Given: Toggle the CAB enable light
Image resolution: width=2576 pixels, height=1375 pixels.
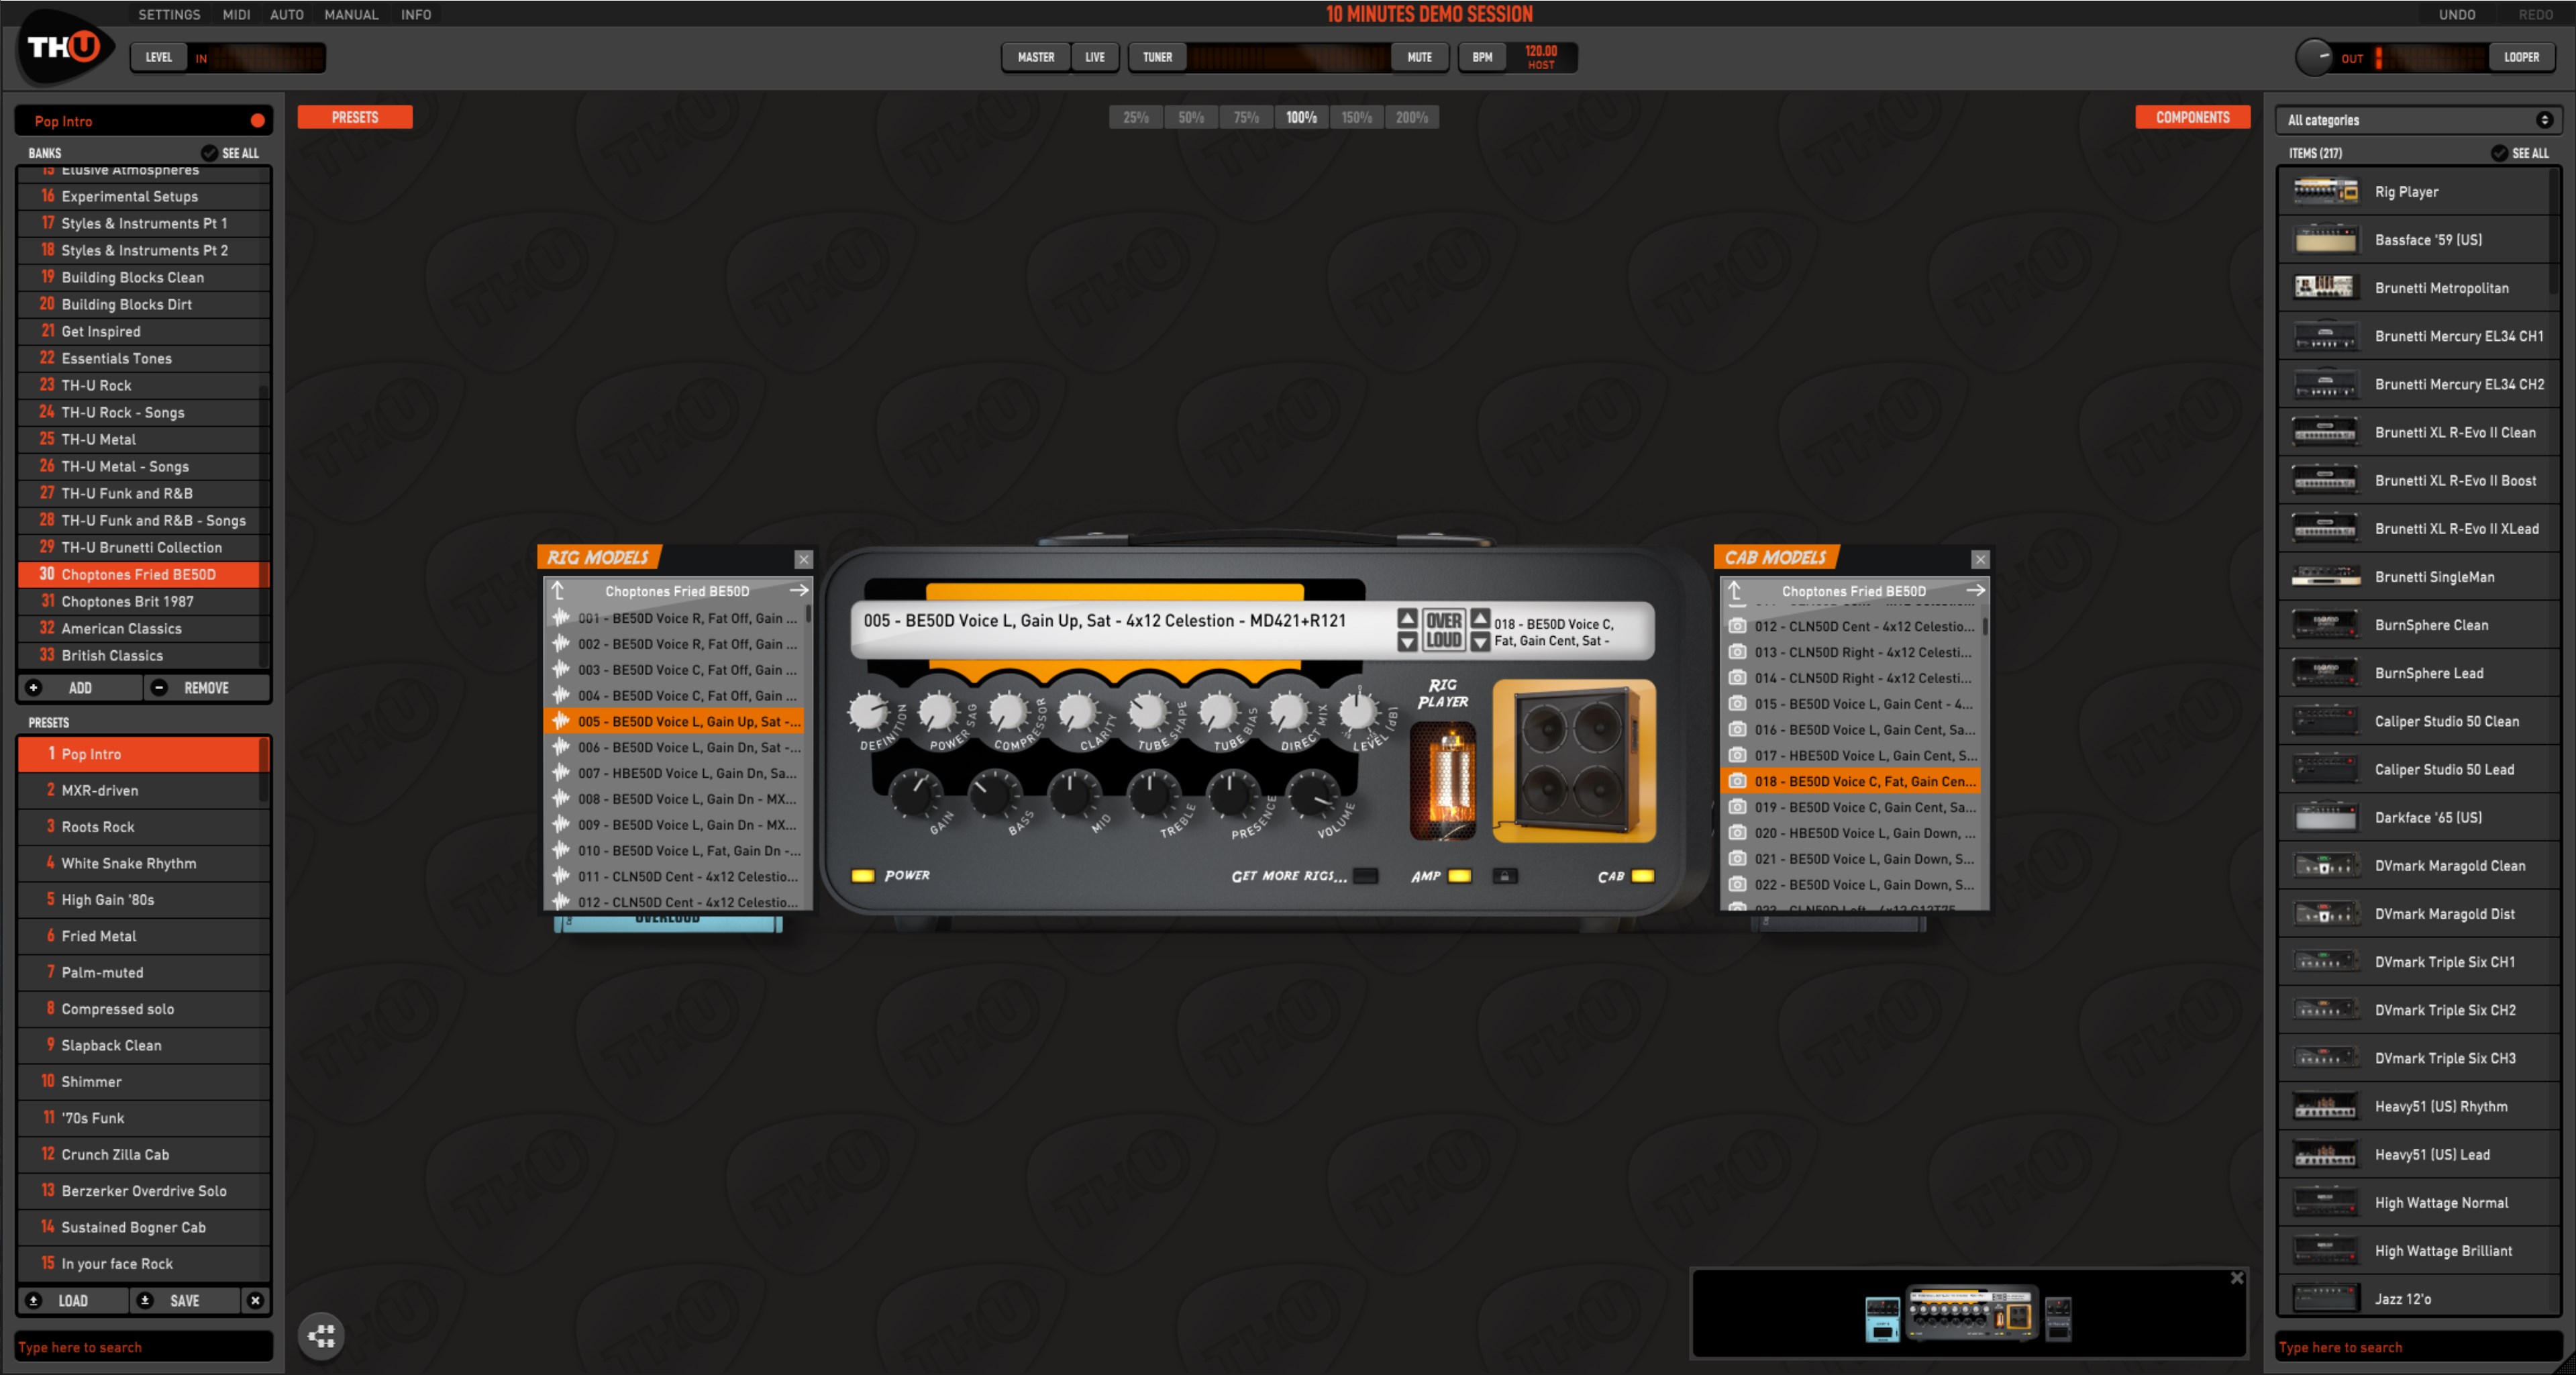Looking at the screenshot, I should point(1642,876).
